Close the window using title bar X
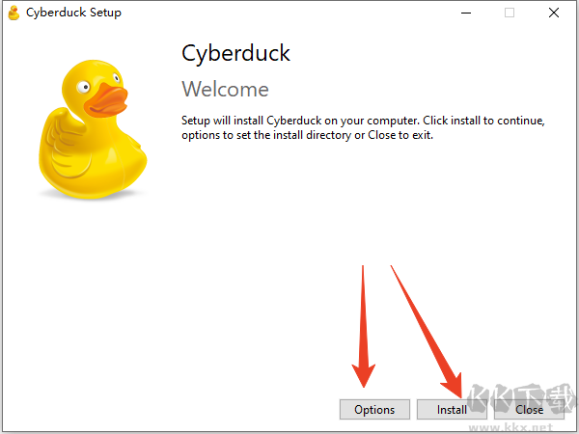This screenshot has width=579, height=434. click(x=553, y=14)
